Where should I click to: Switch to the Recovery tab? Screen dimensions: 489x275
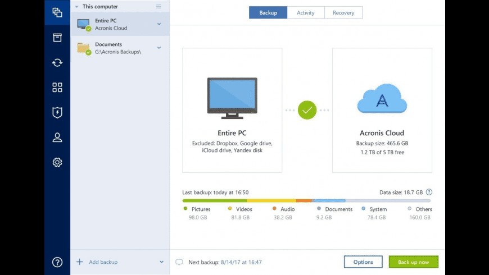(x=343, y=13)
